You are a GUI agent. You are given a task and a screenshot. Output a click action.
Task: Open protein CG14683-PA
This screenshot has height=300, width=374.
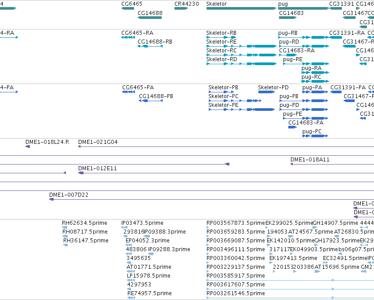point(292,127)
